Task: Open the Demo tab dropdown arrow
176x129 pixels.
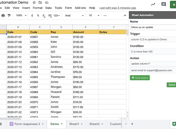Action: 62,124
